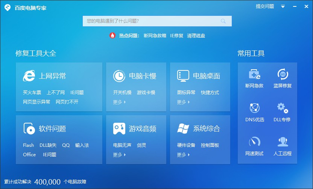The height and width of the screenshot is (189, 313).
Task: Open the 电脑无声 fix link
Action: point(122,145)
